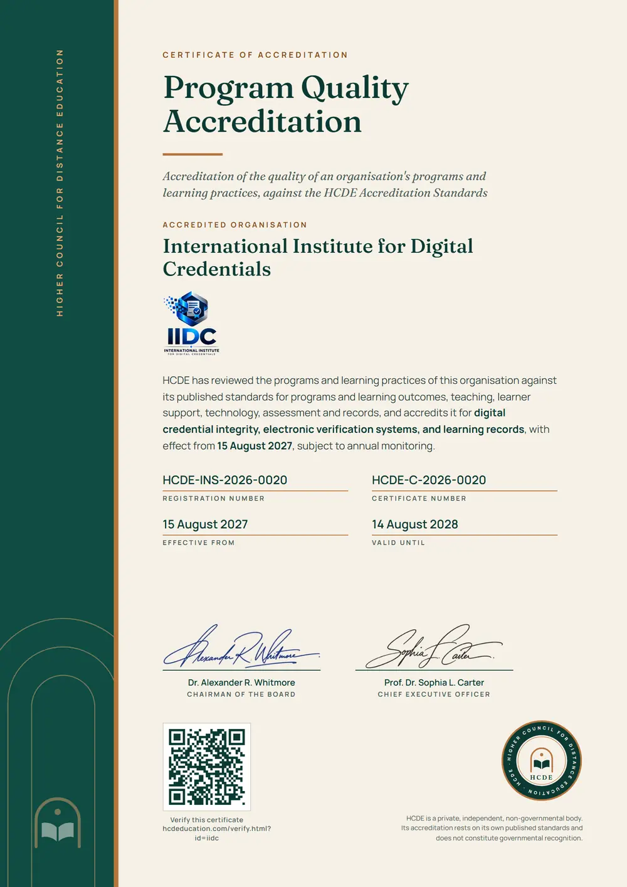The width and height of the screenshot is (627, 887).
Task: Click the 'EFFECTIVE FROM' label
Action: [199, 543]
